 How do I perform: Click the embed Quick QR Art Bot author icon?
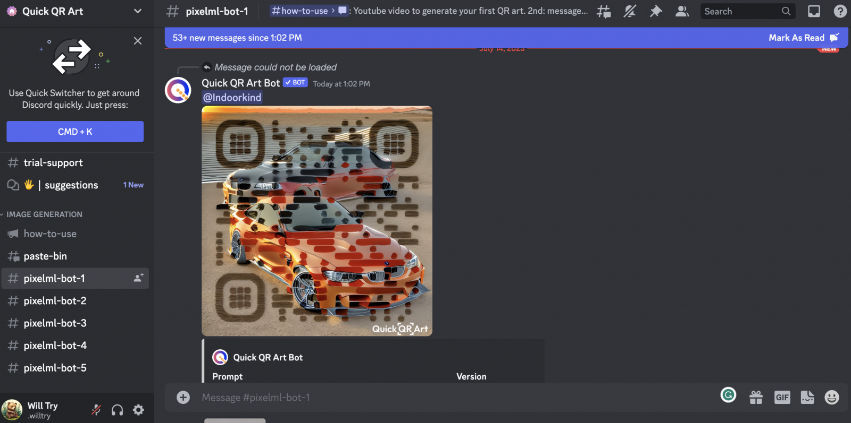point(220,358)
